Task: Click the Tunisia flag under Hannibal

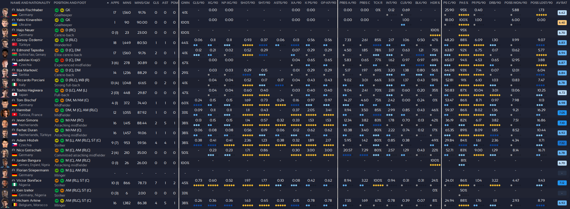Action: [14, 115]
